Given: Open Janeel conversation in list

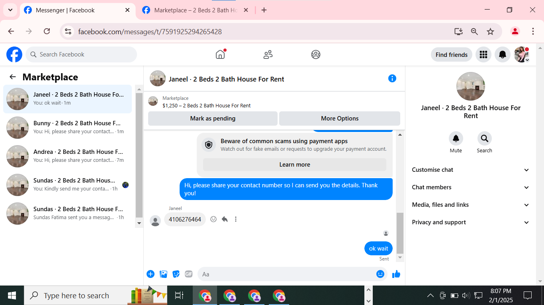Looking at the screenshot, I should click(67, 99).
